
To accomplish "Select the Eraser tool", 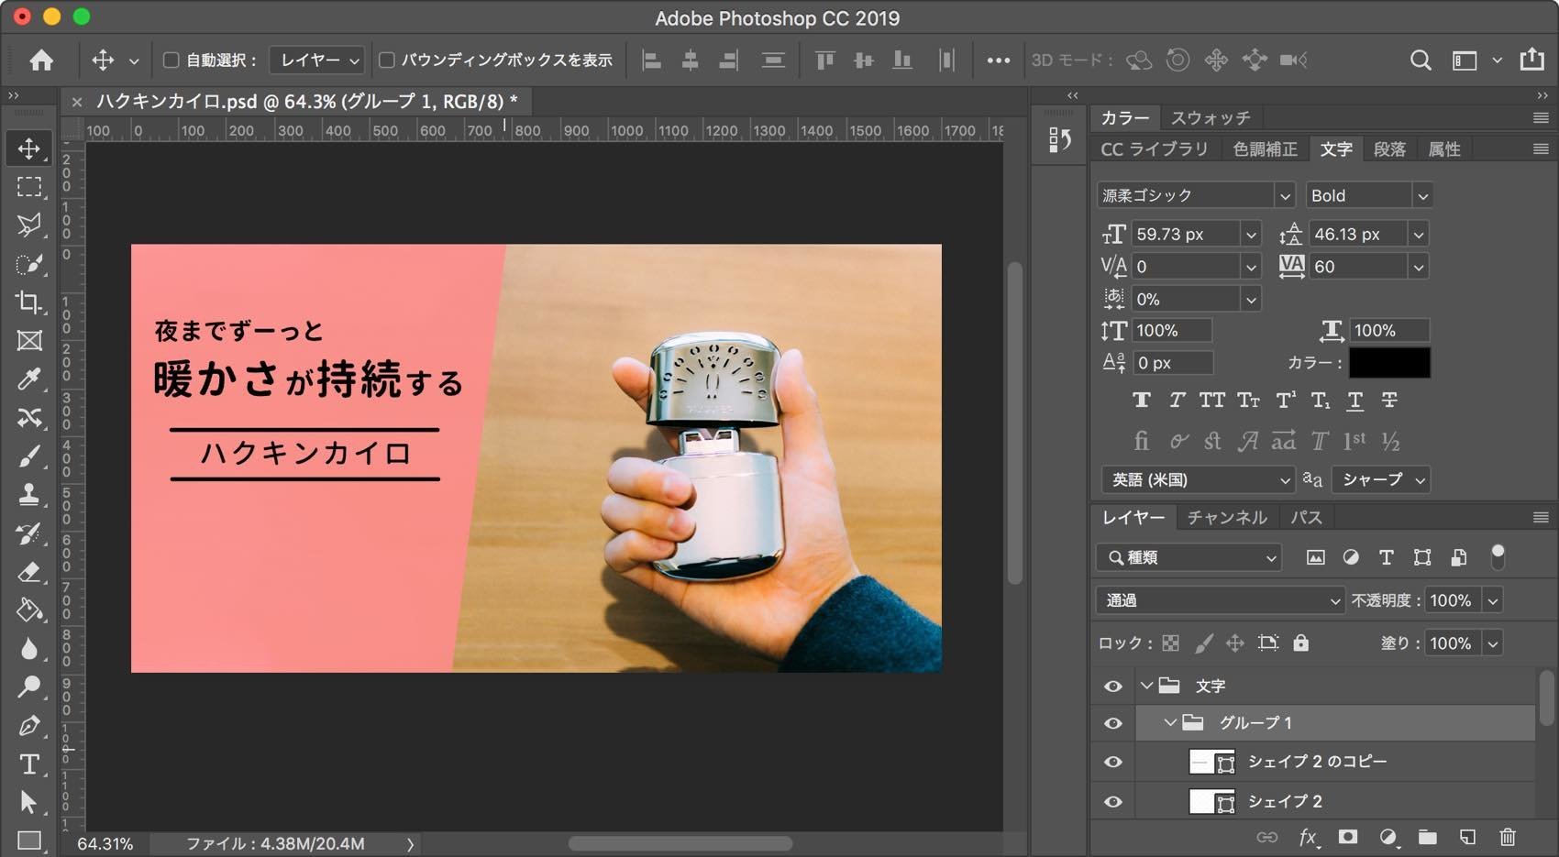I will coord(29,572).
